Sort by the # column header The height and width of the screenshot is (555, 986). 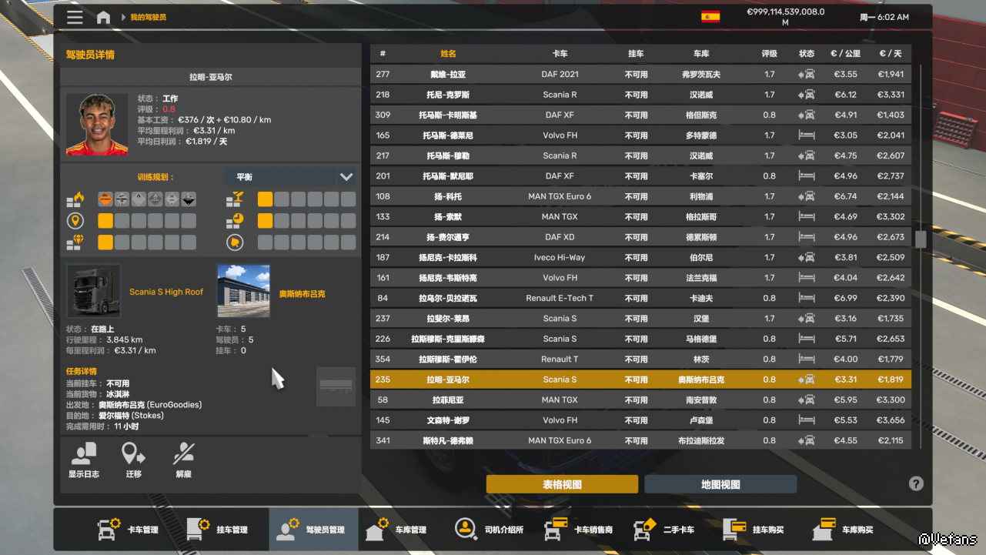383,54
